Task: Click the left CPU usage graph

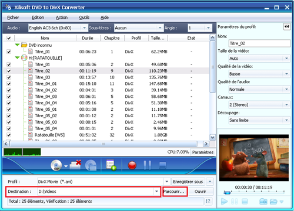Action: coord(13,152)
